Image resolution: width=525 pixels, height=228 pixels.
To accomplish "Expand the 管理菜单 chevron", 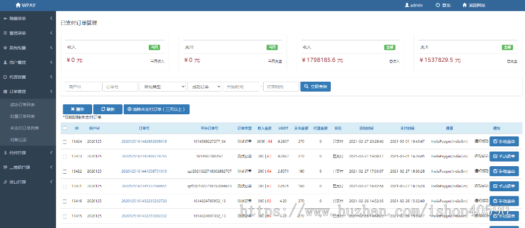I will point(51,33).
